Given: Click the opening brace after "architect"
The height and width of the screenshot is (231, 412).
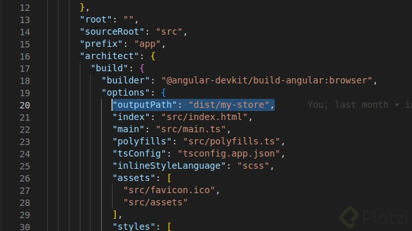Looking at the screenshot, I should pos(153,56).
